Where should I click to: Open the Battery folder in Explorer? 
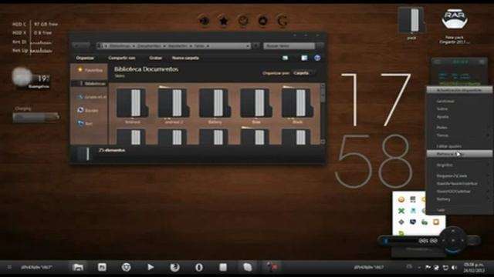(x=215, y=105)
